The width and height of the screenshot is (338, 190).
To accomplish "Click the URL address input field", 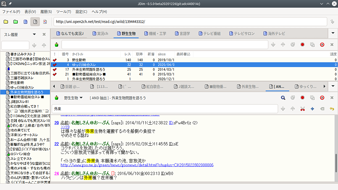I will coord(190,22).
